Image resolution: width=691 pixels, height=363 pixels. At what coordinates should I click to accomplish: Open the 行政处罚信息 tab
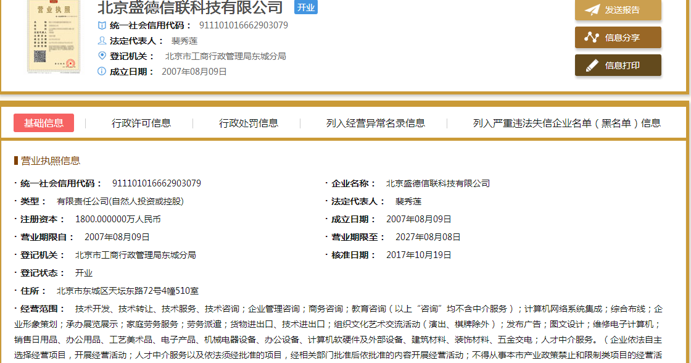pyautogui.click(x=249, y=123)
